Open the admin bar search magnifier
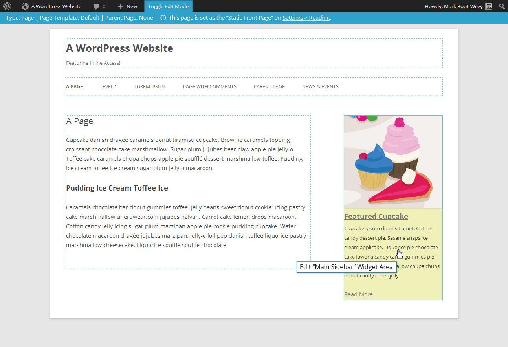Screen dimensions: 508x347 point(502,6)
